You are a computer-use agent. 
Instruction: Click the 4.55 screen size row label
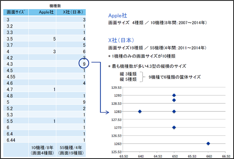click(x=11, y=77)
